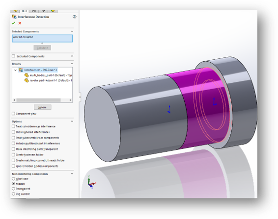Select the Use current radio option
278x219 pixels.
(13, 194)
